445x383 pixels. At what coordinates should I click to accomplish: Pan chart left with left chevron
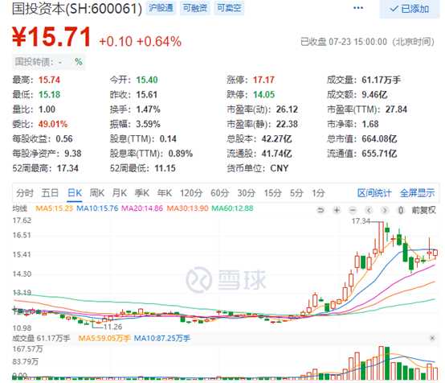[x=369, y=210]
